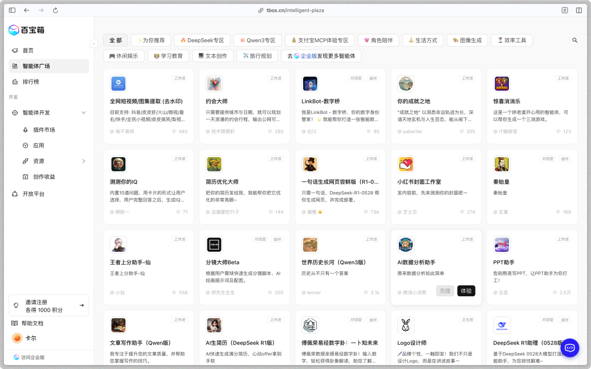
Task: Click the 惊喜消消乐 agent icon
Action: point(502,84)
